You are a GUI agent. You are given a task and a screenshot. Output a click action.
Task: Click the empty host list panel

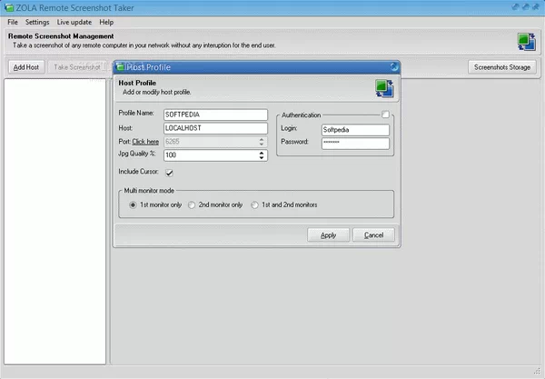coord(54,222)
